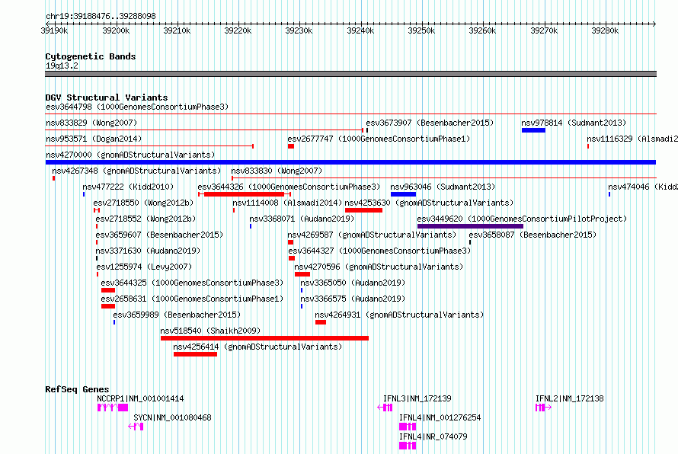
Task: Open esv1255974 (Levy2007) label
Action: [x=143, y=267]
